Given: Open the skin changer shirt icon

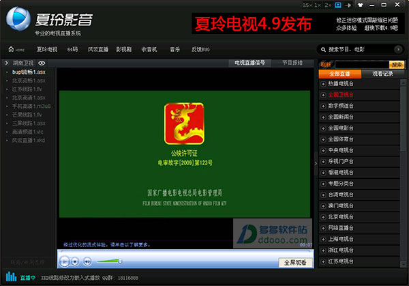Looking at the screenshot, I should pos(360,5).
